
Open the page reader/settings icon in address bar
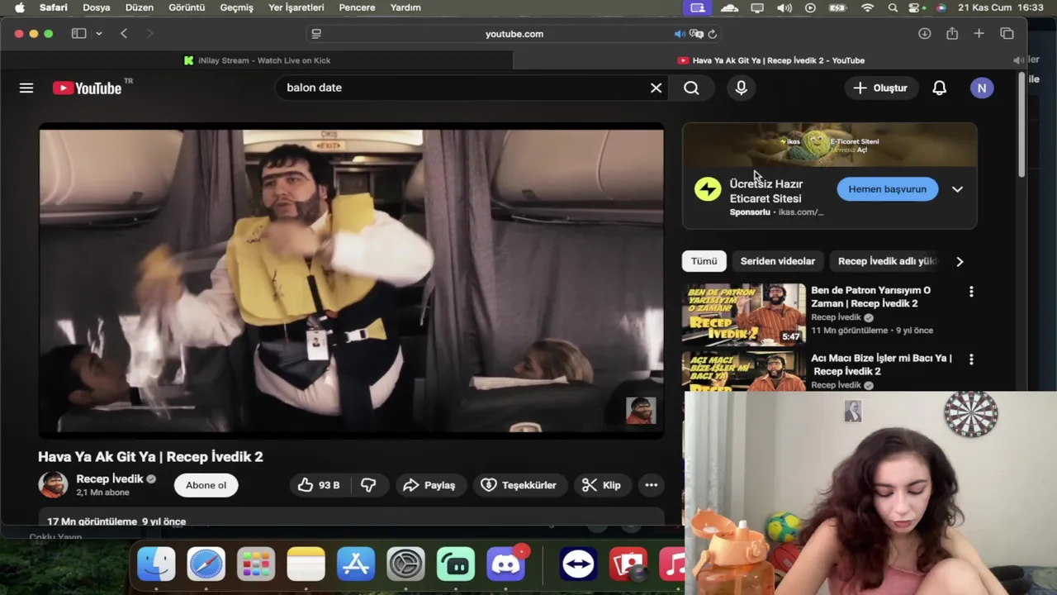[316, 34]
